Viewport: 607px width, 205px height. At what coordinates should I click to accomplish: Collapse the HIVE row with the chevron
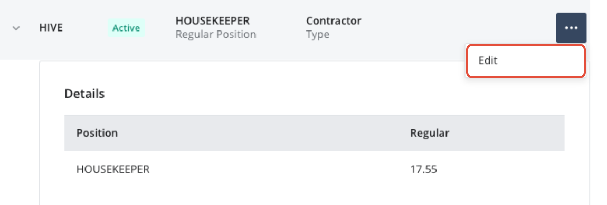[16, 28]
